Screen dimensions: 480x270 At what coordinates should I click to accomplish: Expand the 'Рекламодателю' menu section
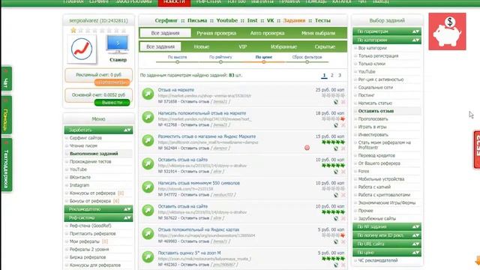point(98,209)
